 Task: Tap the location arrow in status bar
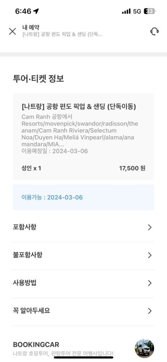[36, 11]
